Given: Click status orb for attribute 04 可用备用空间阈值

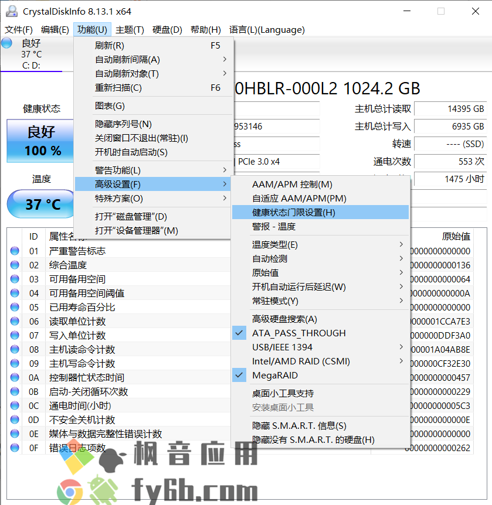Looking at the screenshot, I should pos(15,293).
